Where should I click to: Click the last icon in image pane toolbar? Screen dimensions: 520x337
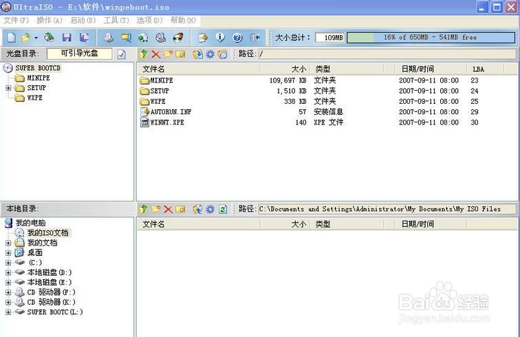click(223, 54)
